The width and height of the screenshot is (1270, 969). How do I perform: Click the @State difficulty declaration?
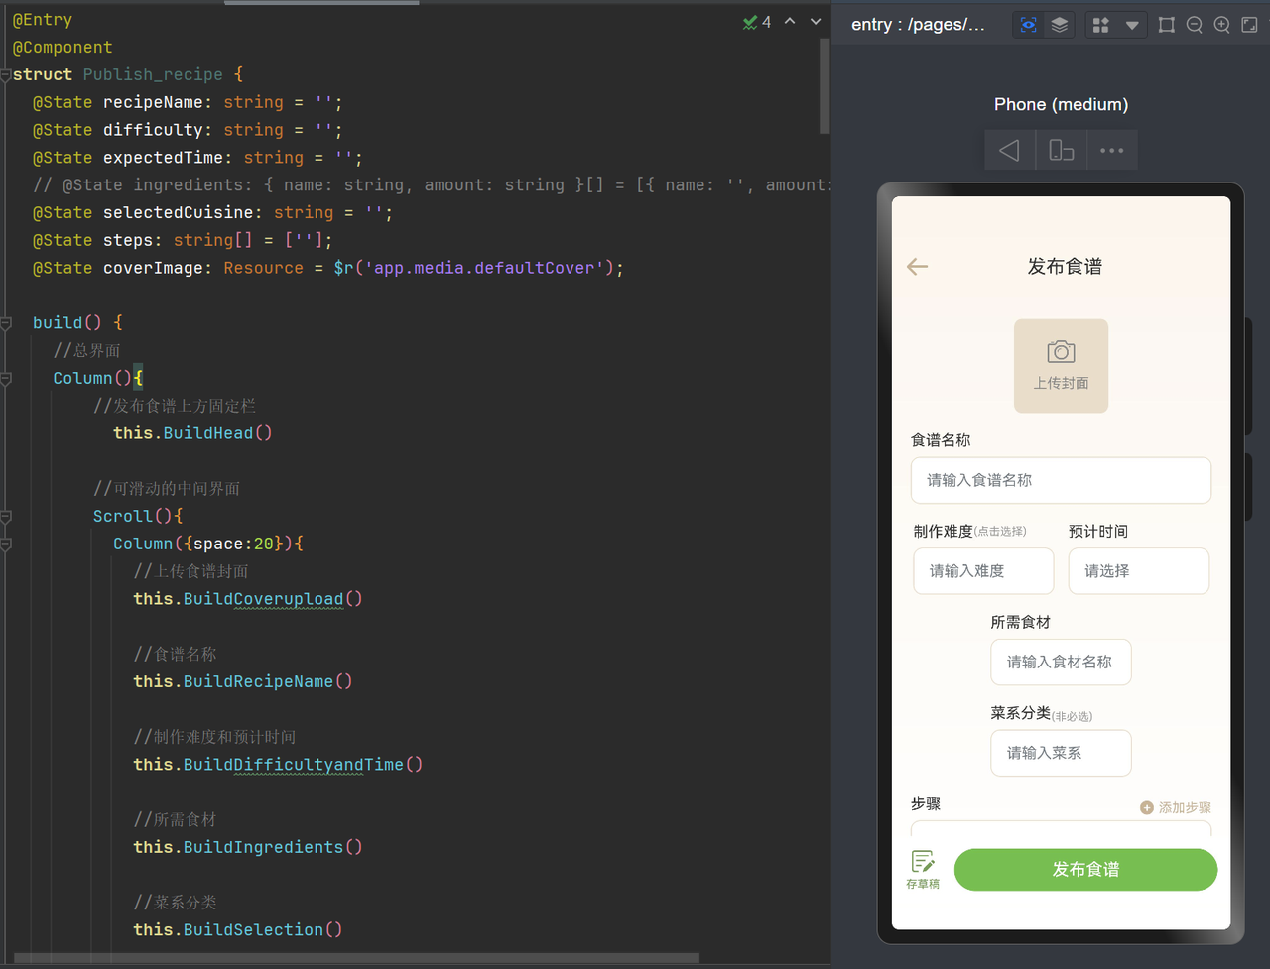tap(188, 130)
